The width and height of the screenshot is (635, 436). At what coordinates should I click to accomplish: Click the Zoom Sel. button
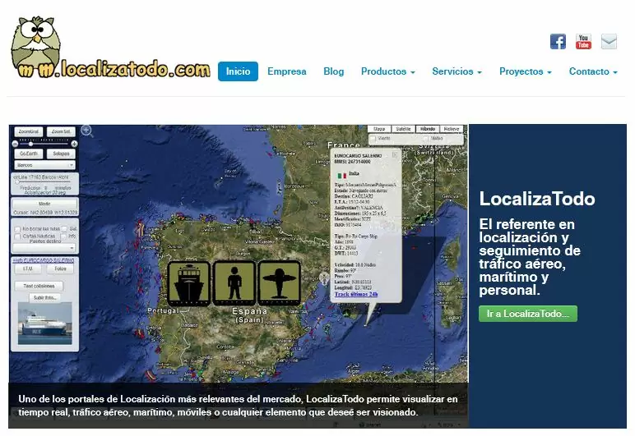(61, 131)
